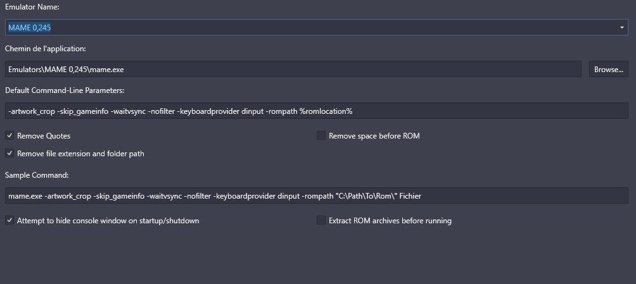Disable Attempt to hide console window option

pos(10,220)
